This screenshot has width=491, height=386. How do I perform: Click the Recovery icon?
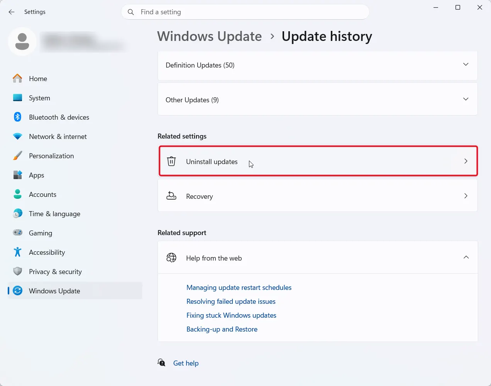(171, 196)
